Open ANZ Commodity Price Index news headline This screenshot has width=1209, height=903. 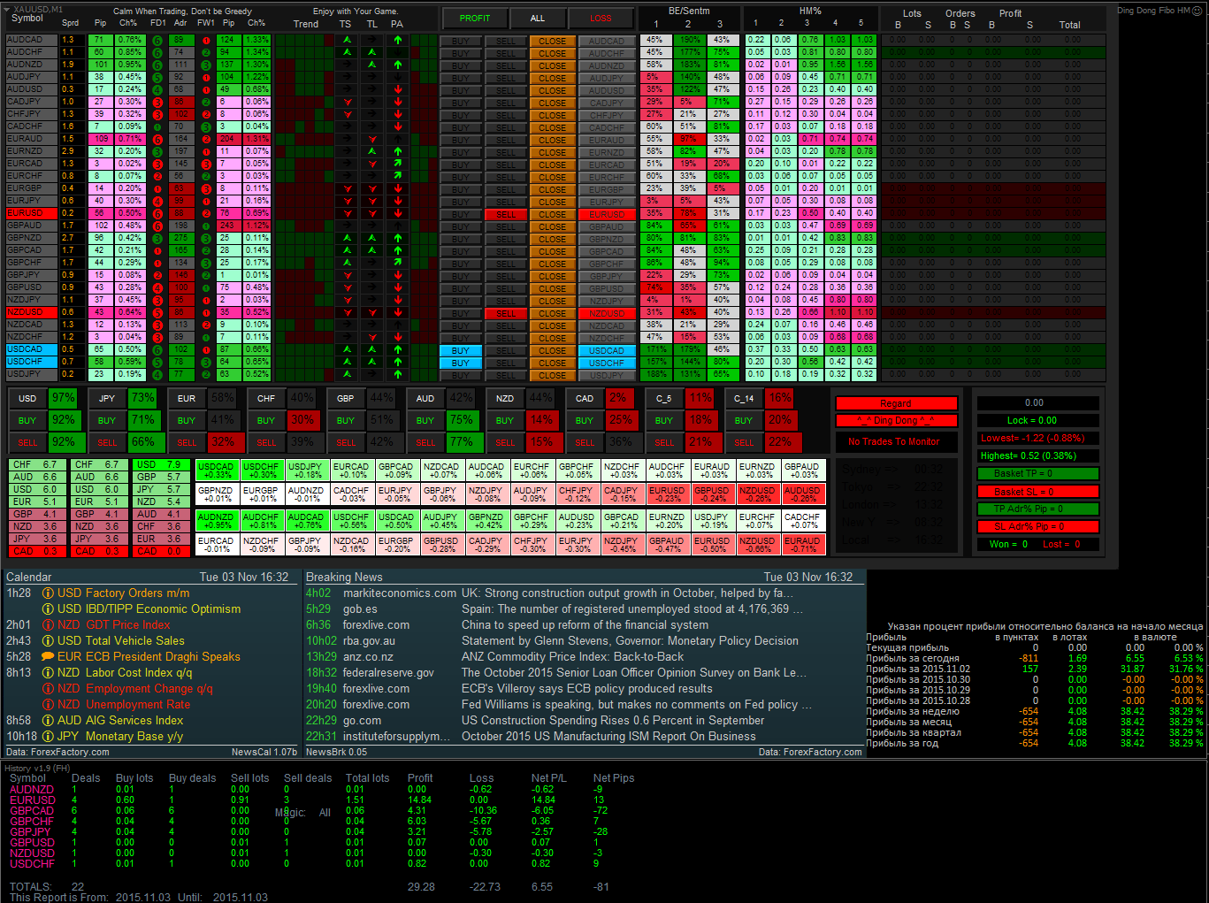pos(572,657)
